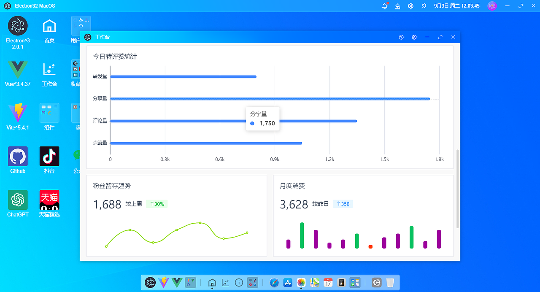Screen dimensions: 540x292
Task: Click the help icon in 工作台 window
Action: pyautogui.click(x=401, y=37)
